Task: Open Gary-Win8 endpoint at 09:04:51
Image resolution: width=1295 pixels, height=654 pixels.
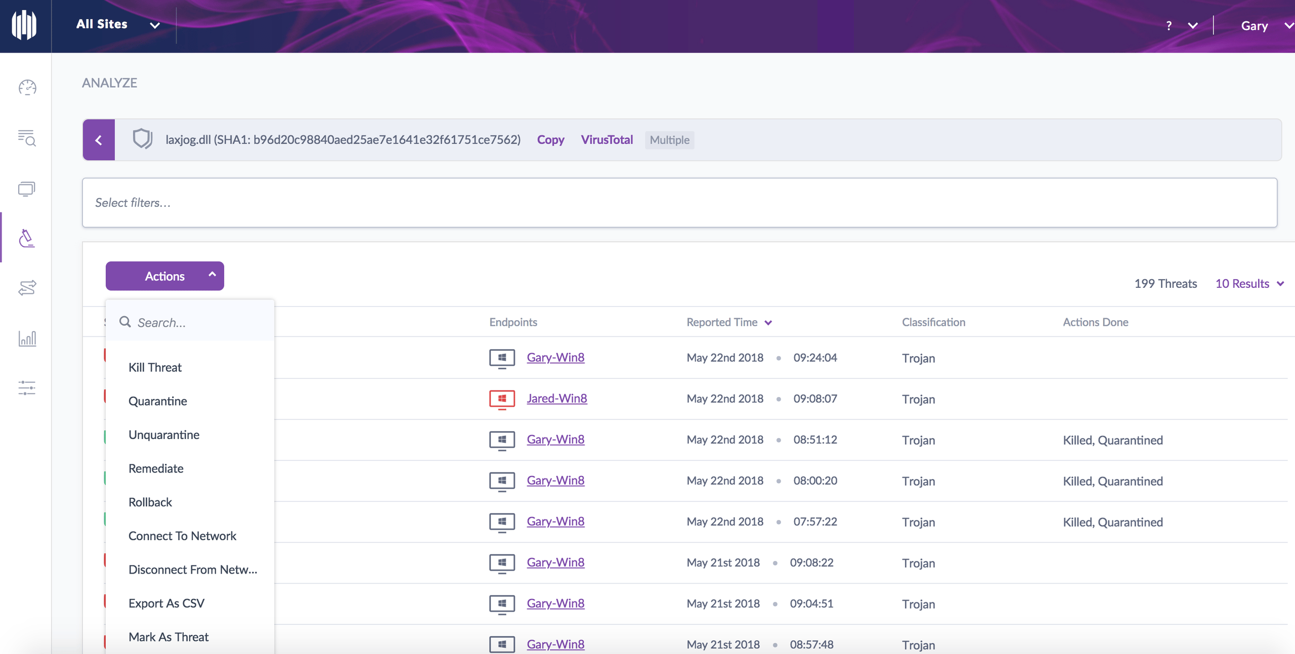Action: [x=555, y=603]
